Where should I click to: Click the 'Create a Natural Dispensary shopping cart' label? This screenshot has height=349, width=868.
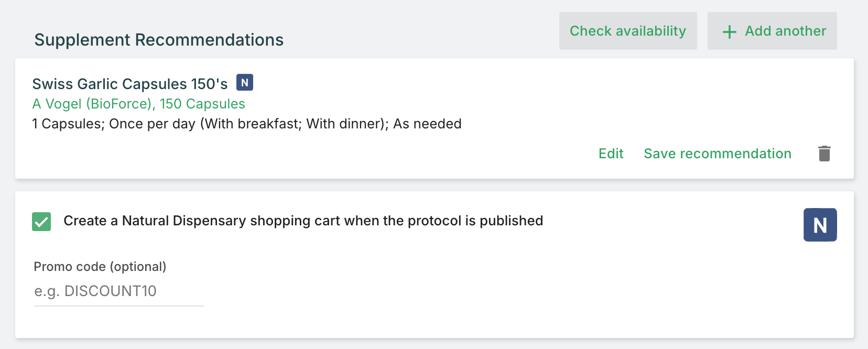303,221
